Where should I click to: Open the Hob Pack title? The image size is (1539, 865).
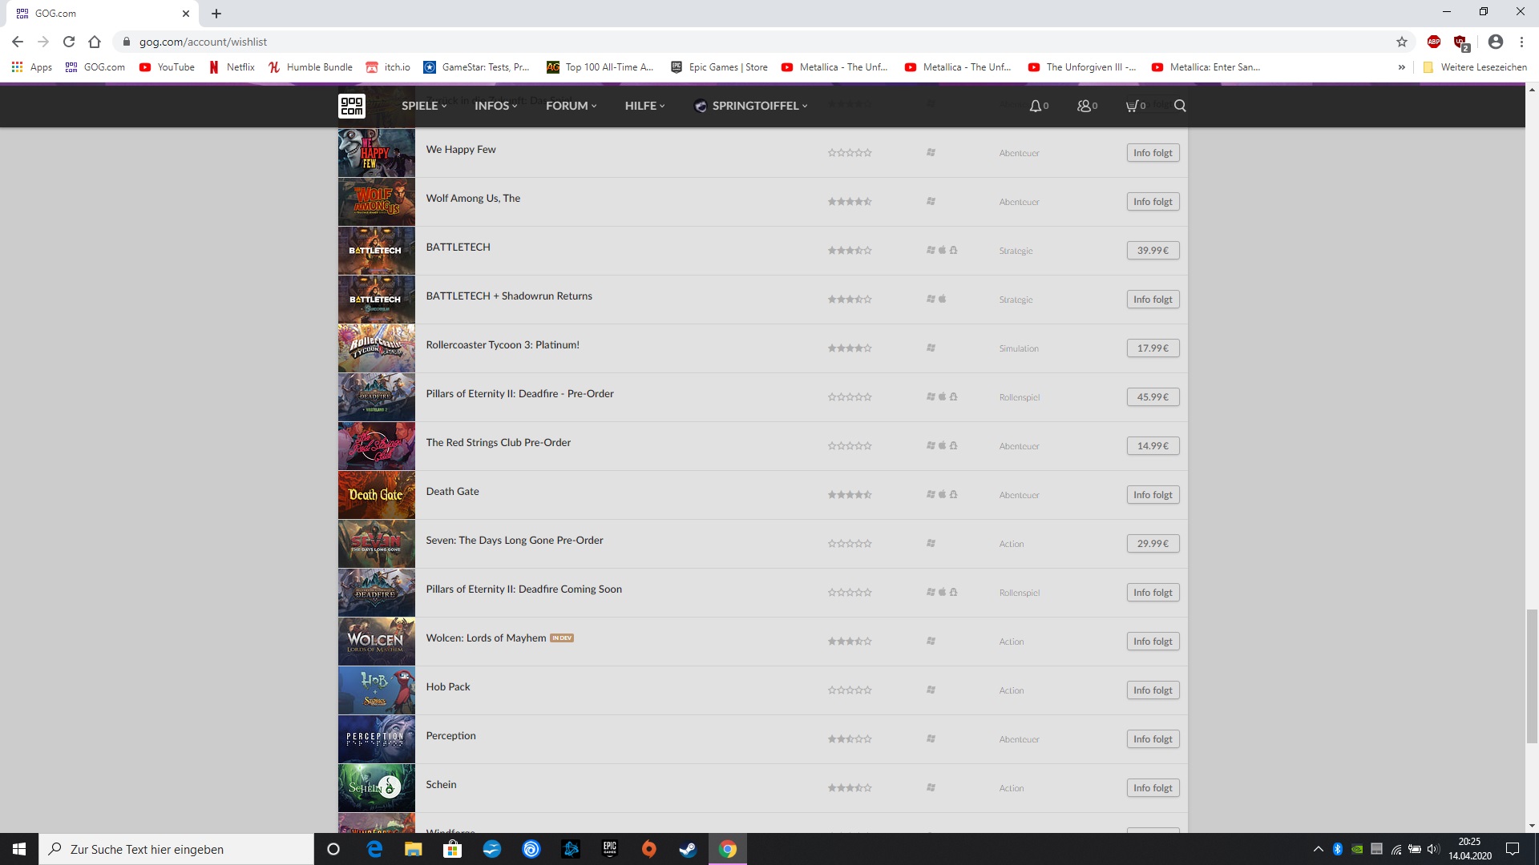448,686
